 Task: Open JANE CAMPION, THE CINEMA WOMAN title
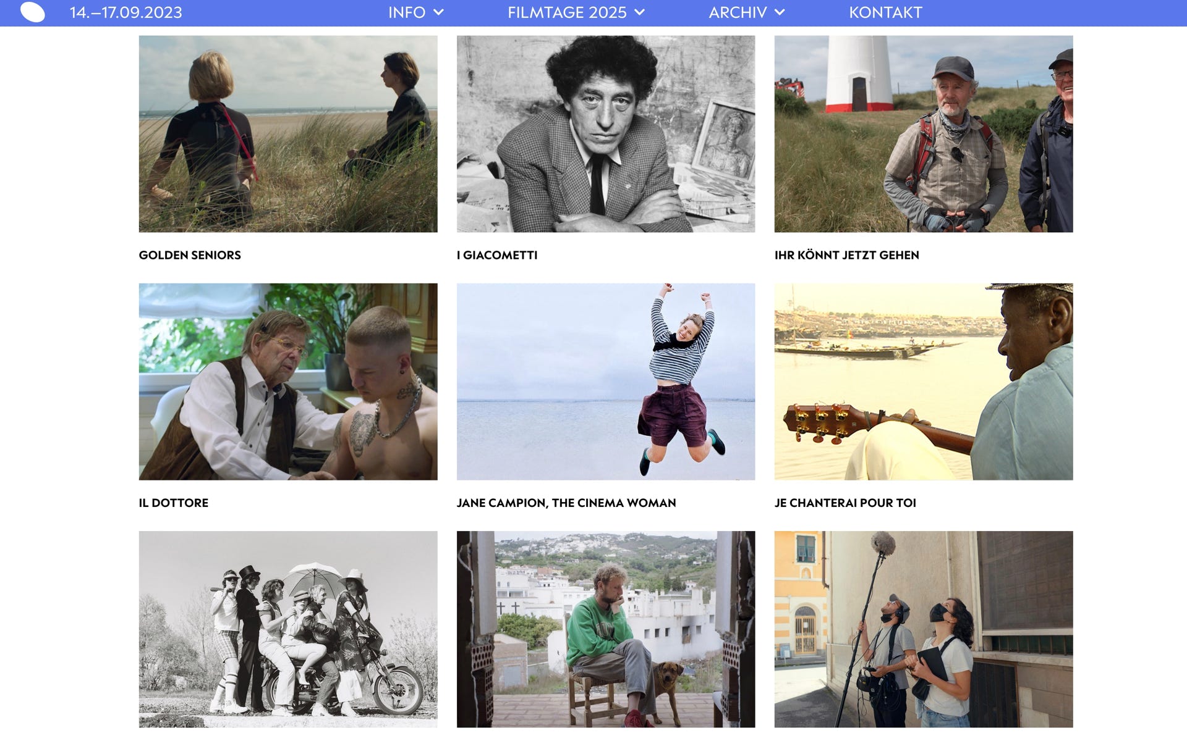566,503
